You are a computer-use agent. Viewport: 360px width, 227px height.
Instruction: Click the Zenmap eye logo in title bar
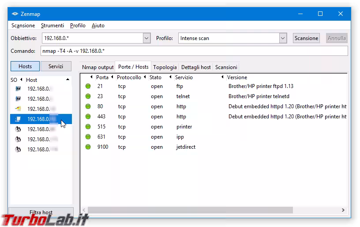click(15, 14)
